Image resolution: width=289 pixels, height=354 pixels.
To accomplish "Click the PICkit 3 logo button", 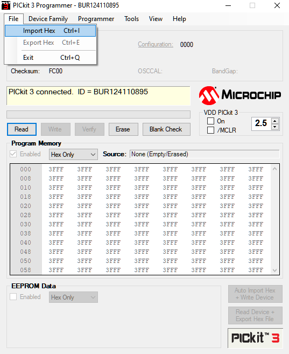I will [255, 338].
